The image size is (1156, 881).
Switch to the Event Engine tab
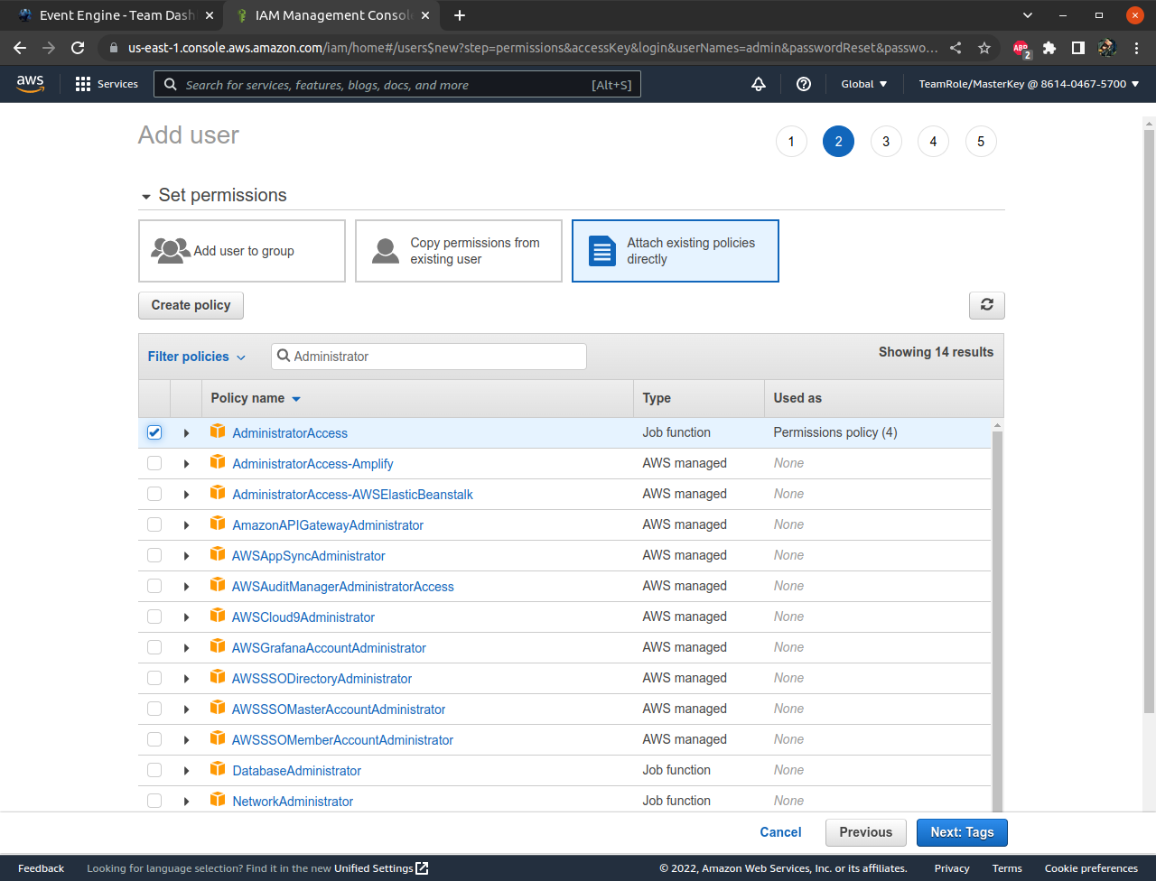coord(116,15)
